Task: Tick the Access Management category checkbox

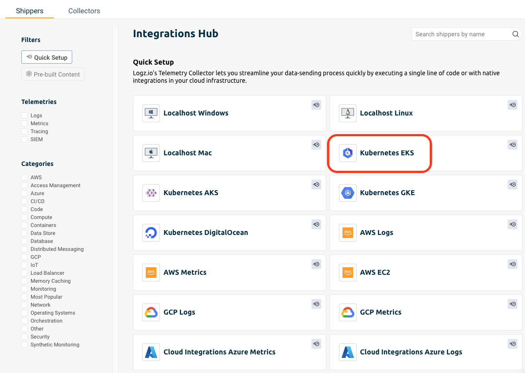Action: pyautogui.click(x=24, y=185)
